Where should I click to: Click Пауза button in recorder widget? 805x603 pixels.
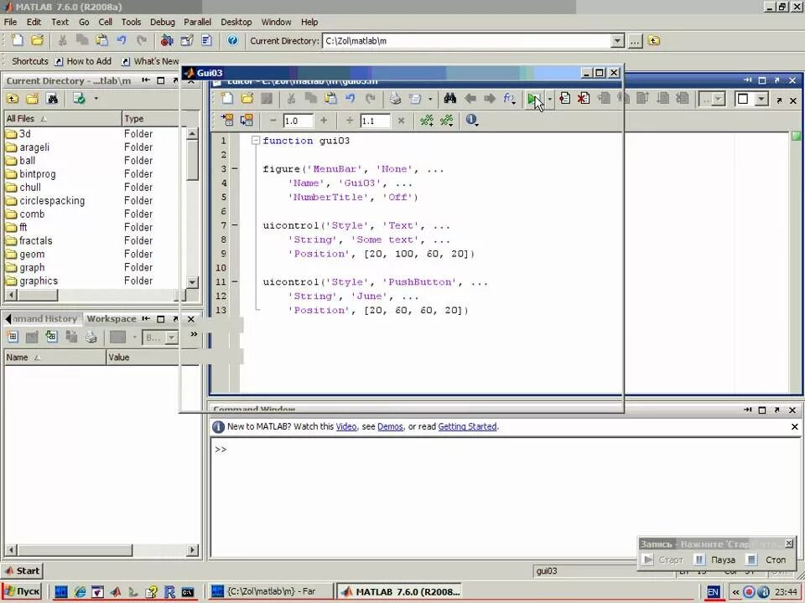(x=714, y=560)
